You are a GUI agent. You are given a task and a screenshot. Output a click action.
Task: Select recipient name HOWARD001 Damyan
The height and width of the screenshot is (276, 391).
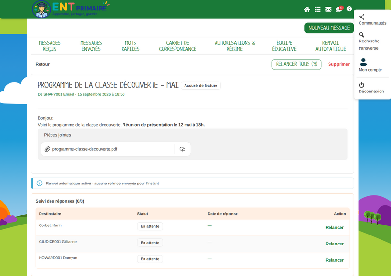pyautogui.click(x=58, y=258)
